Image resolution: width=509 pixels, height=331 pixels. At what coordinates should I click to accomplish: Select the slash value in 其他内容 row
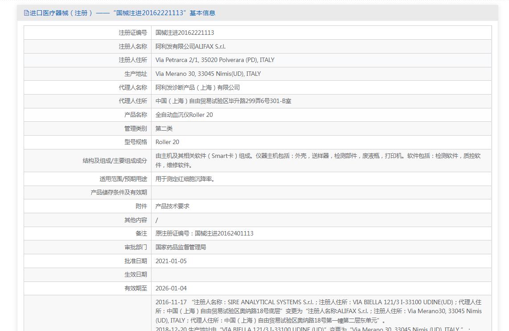pos(157,220)
